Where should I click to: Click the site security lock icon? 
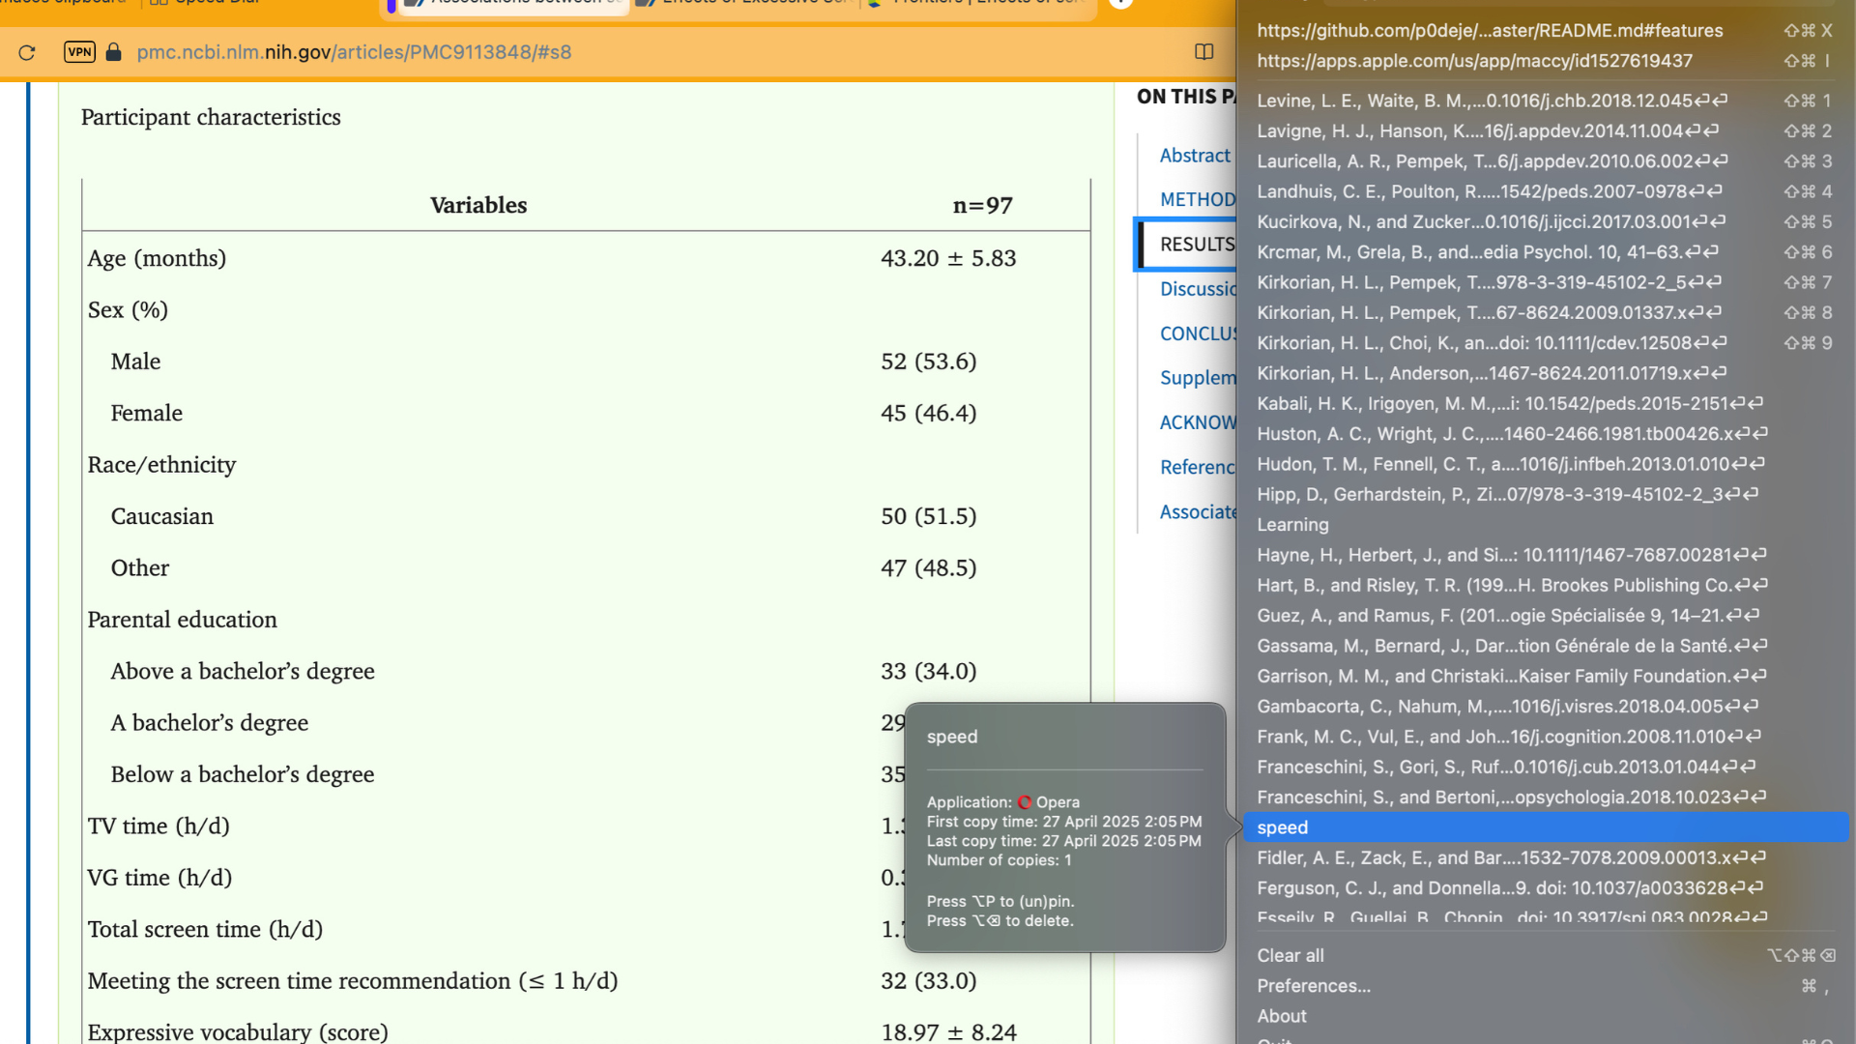pos(113,53)
